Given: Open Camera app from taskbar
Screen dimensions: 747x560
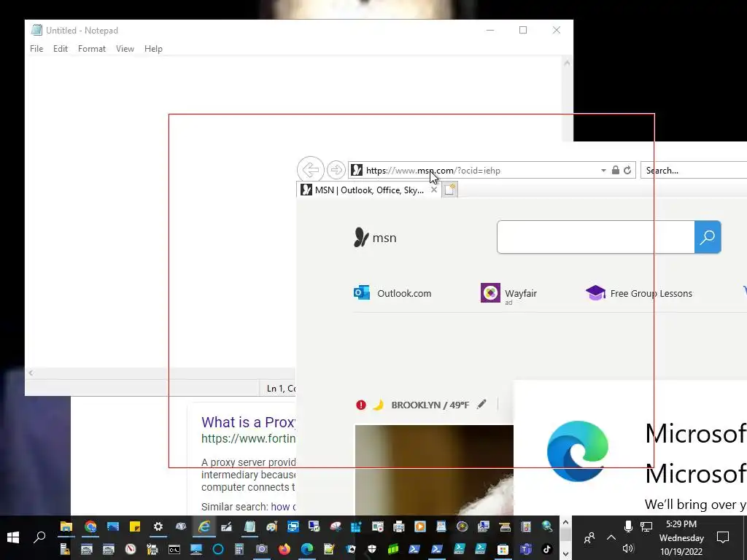Looking at the screenshot, I should click(x=262, y=550).
